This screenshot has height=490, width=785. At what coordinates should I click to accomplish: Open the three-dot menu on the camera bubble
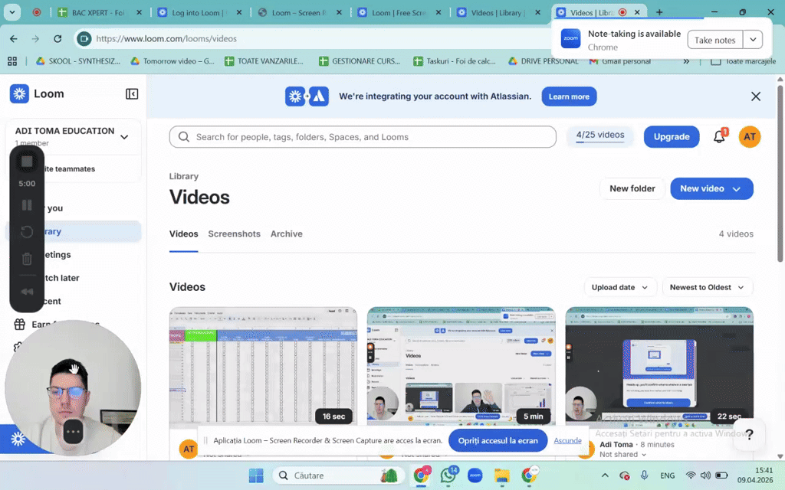click(x=73, y=432)
